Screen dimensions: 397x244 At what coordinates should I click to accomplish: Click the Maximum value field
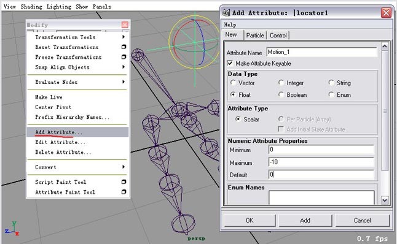[321, 162]
